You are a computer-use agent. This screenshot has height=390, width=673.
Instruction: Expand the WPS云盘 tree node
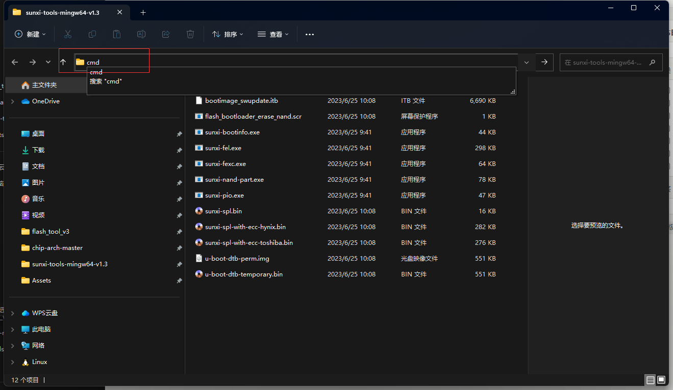coord(12,313)
